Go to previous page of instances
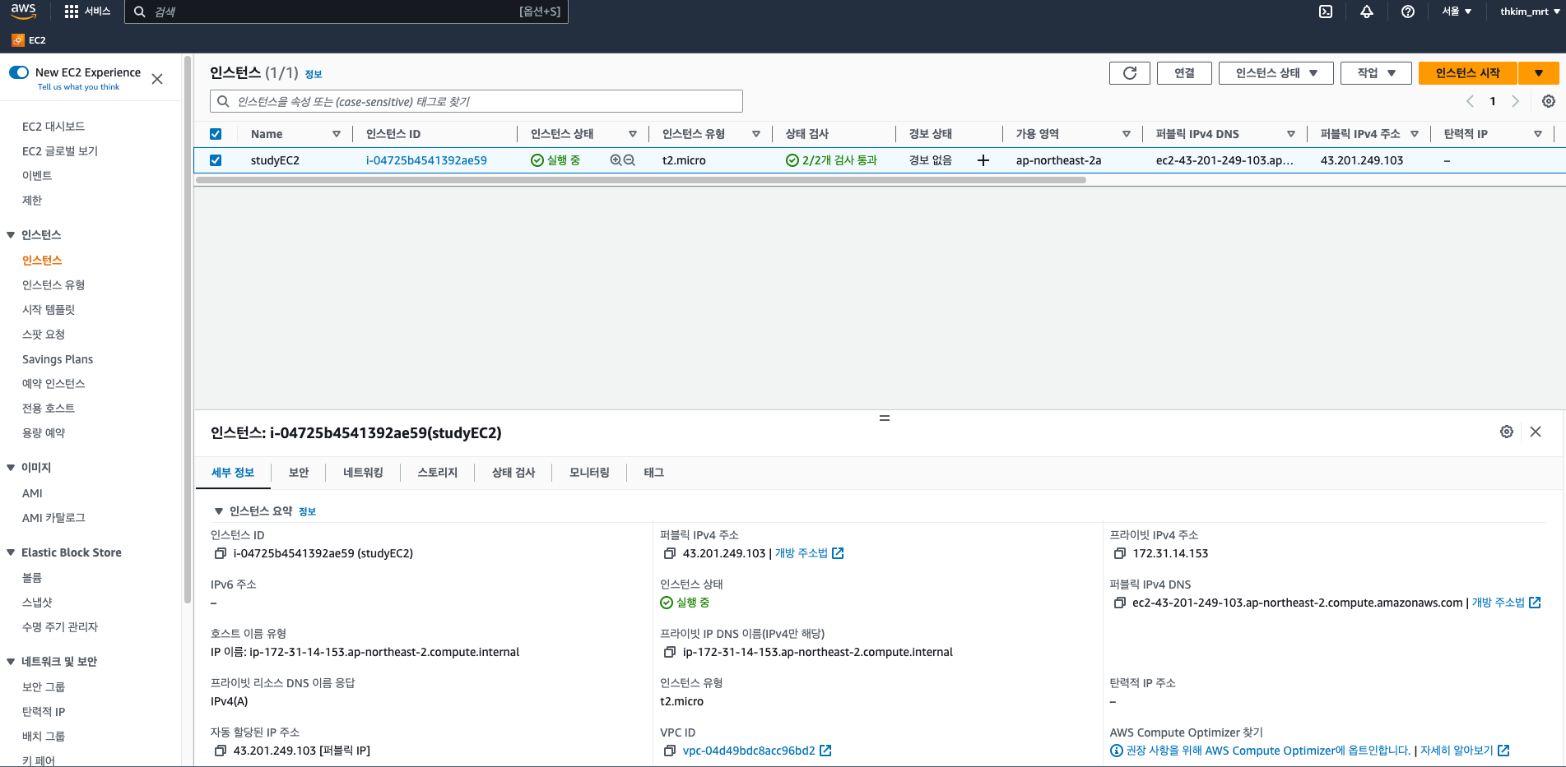The image size is (1566, 767). pyautogui.click(x=1470, y=101)
